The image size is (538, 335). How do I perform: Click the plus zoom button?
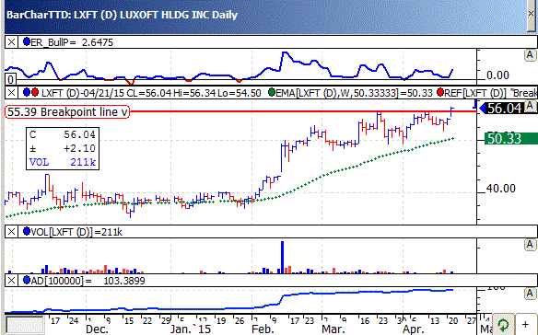point(526,324)
